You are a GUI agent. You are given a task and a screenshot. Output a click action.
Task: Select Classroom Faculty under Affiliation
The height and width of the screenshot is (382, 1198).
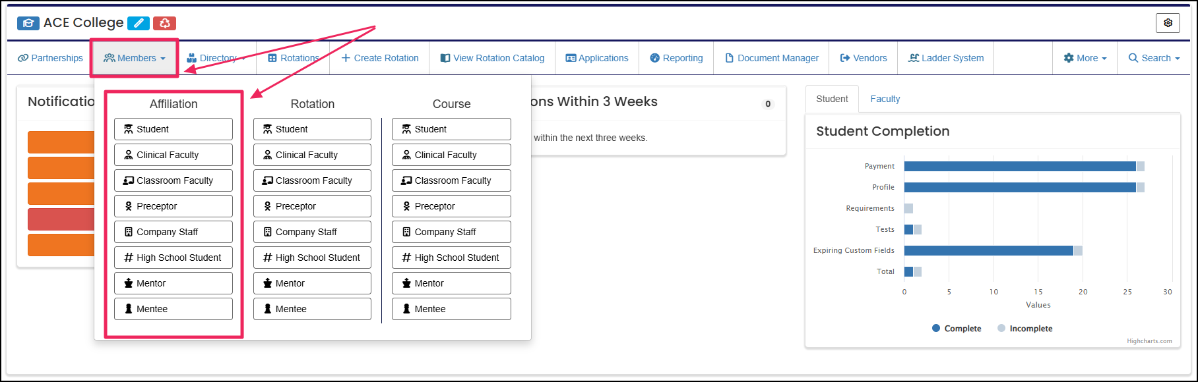point(173,180)
